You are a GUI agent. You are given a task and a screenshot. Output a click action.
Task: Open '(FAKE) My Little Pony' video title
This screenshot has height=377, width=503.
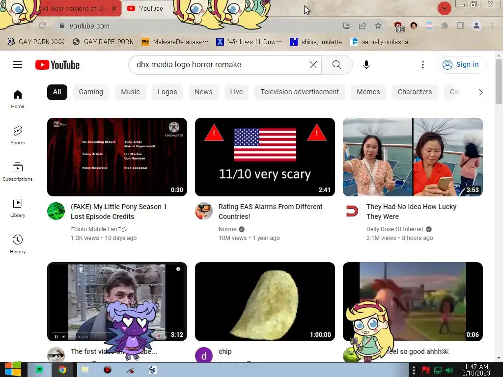coord(119,212)
